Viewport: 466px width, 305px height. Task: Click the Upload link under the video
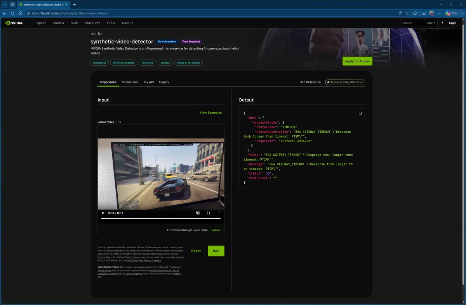[216, 230]
